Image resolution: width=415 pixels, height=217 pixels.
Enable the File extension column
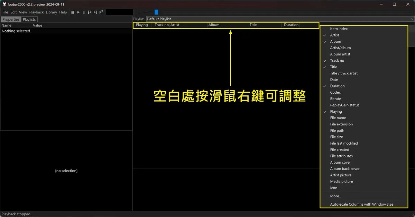point(364,124)
